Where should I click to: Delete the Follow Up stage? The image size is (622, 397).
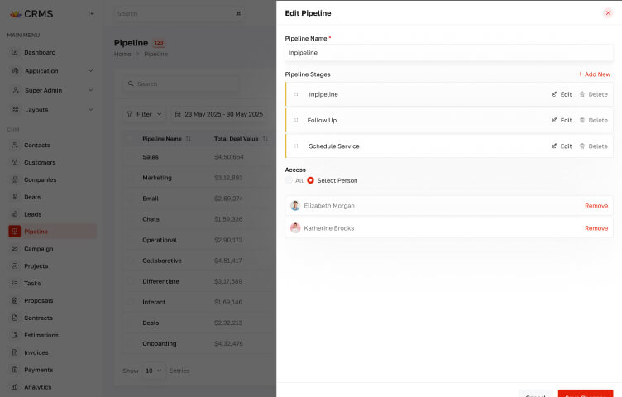tap(593, 120)
